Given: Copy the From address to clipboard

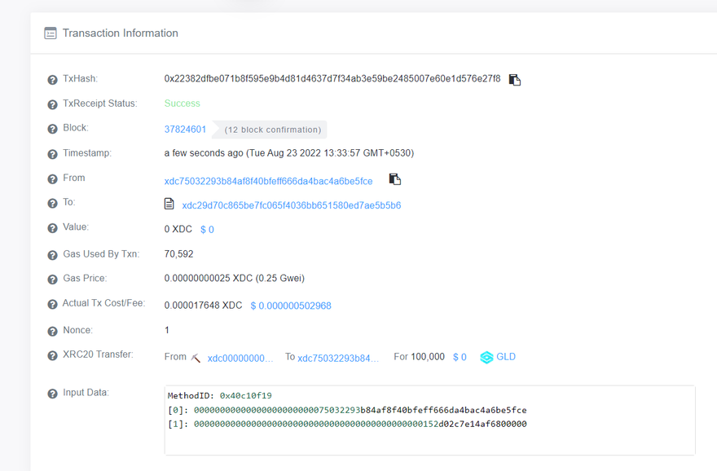Looking at the screenshot, I should 394,179.
